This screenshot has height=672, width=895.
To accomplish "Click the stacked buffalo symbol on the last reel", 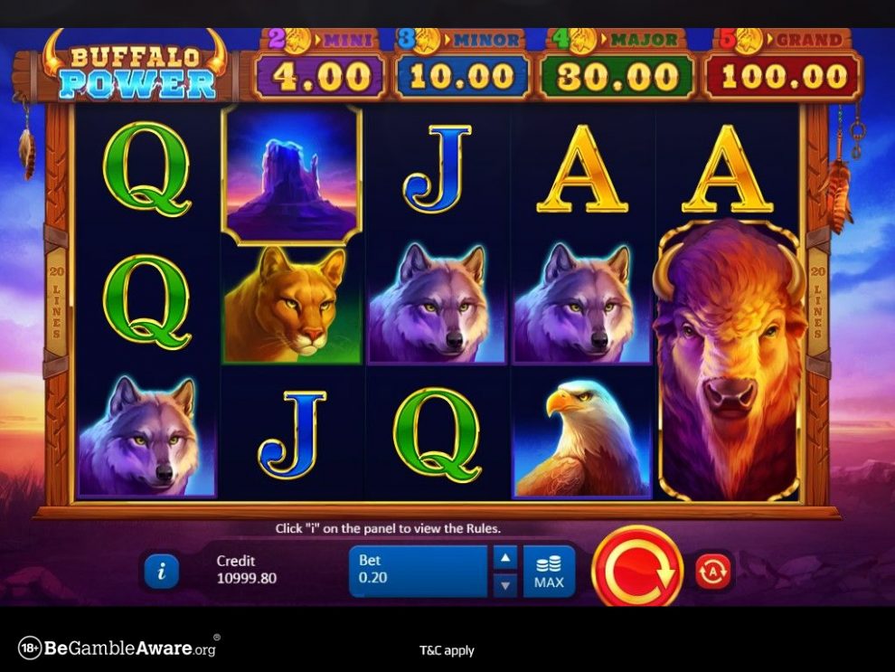I will click(x=729, y=360).
